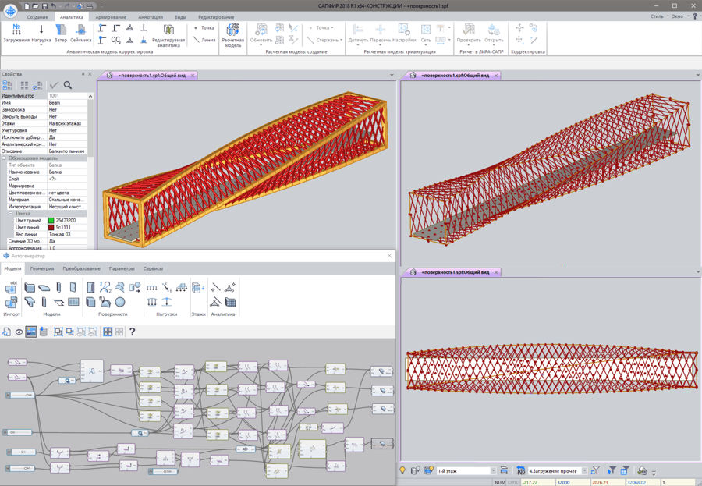Switch to the Армирование ribbon tab
The height and width of the screenshot is (486, 702).
click(x=110, y=16)
